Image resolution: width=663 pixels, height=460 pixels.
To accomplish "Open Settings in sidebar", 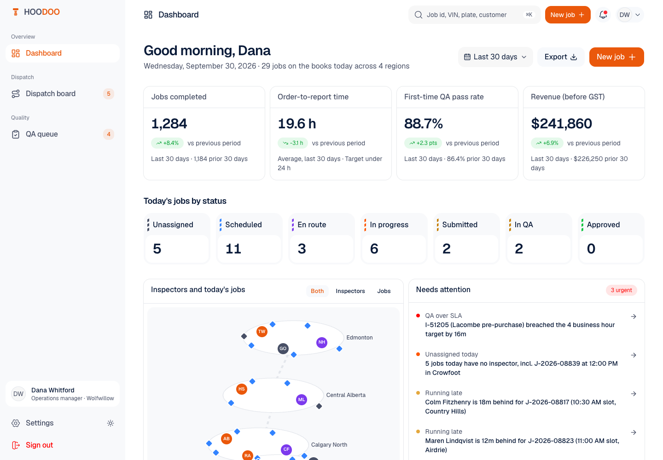I will click(54, 423).
